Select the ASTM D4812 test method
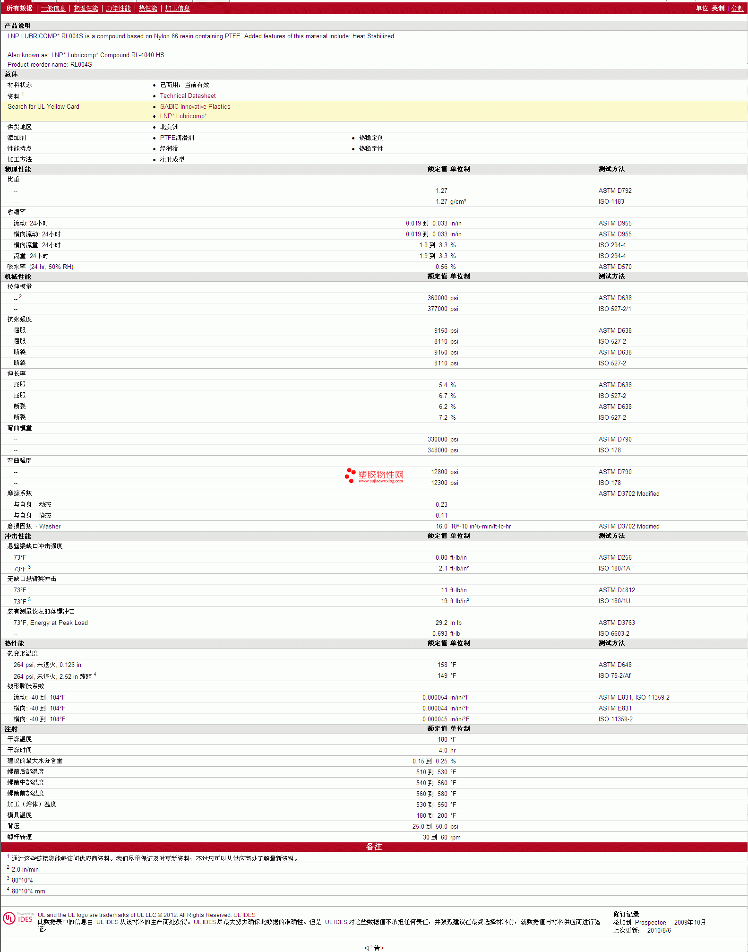 click(617, 590)
